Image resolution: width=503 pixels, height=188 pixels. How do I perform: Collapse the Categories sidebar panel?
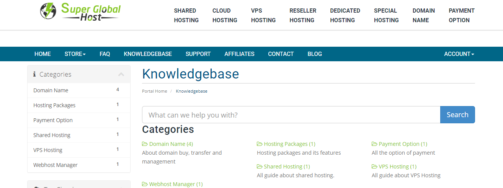pyautogui.click(x=121, y=74)
